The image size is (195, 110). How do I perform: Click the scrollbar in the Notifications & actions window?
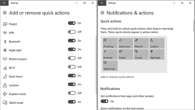click(x=194, y=25)
